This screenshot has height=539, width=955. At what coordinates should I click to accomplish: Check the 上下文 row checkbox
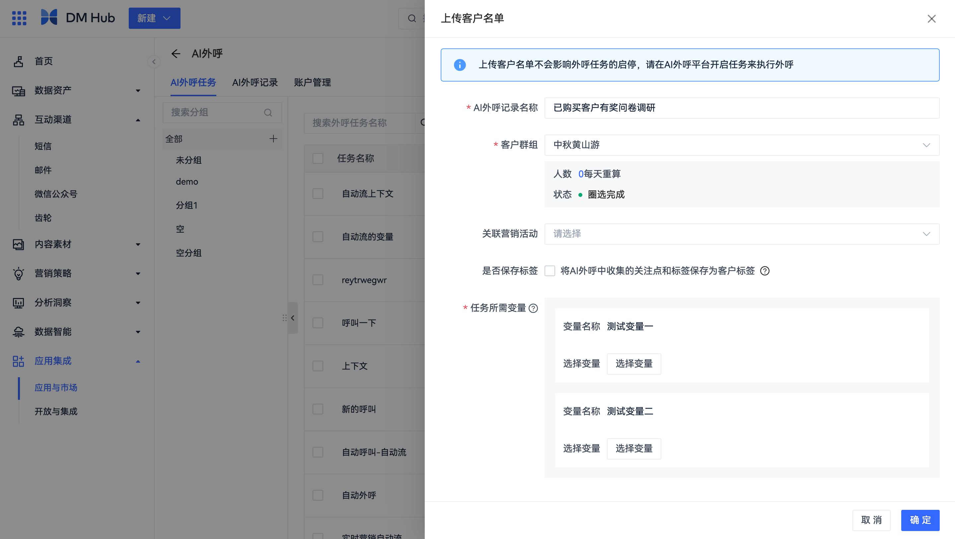(x=318, y=366)
